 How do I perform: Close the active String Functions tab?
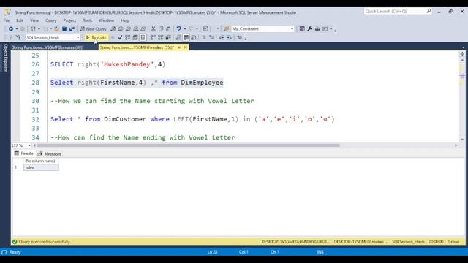tap(185, 47)
